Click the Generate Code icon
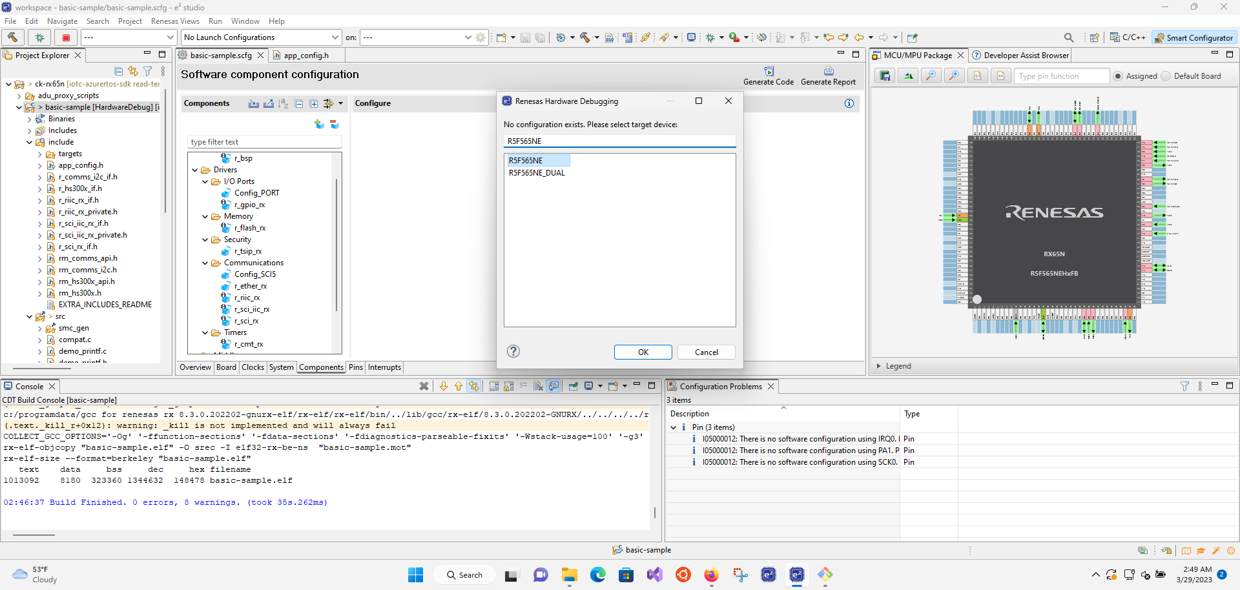Screen dimensions: 1240x590 (x=769, y=71)
